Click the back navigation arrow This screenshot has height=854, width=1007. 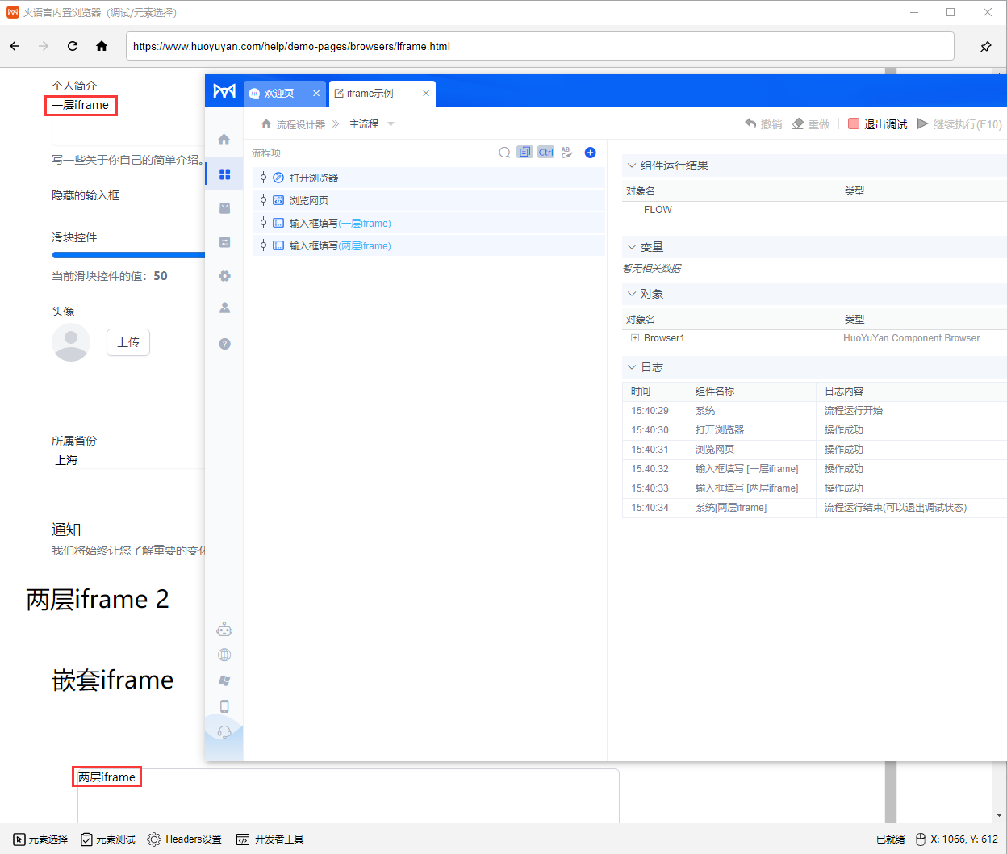(15, 46)
